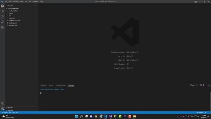This screenshot has height=119, width=211.
Task: Click the Customize Layout icon in title bar
Action: coord(196,2)
